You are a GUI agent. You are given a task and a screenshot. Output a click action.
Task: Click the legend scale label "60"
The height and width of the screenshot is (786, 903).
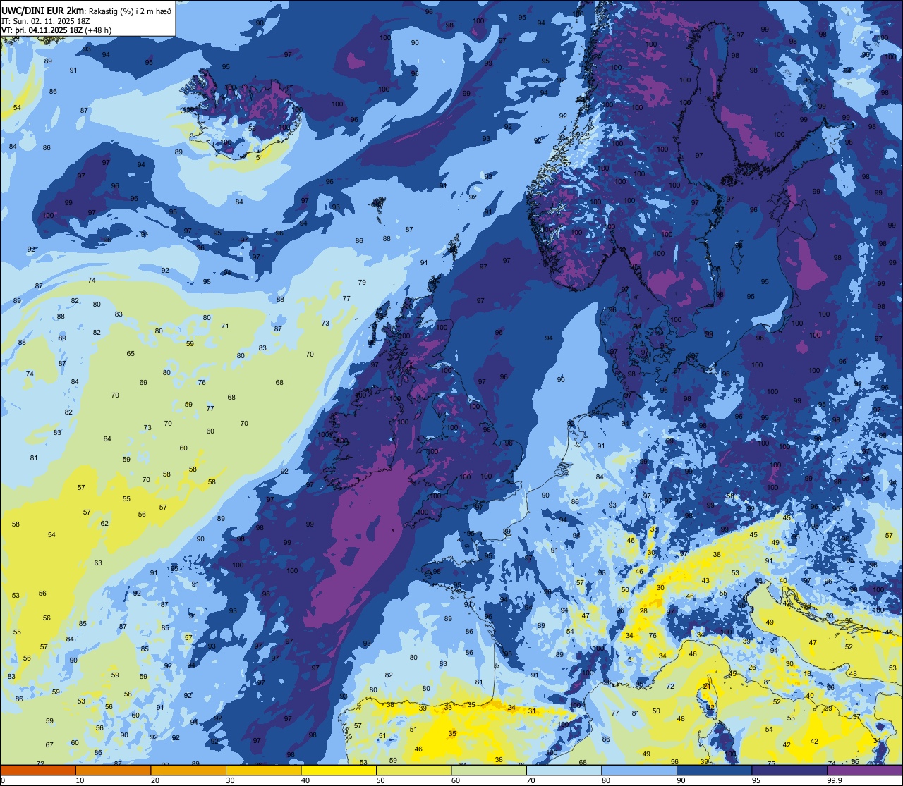pyautogui.click(x=456, y=780)
